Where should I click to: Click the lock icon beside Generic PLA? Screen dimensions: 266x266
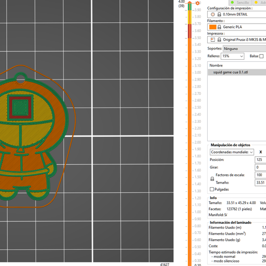point(219,27)
